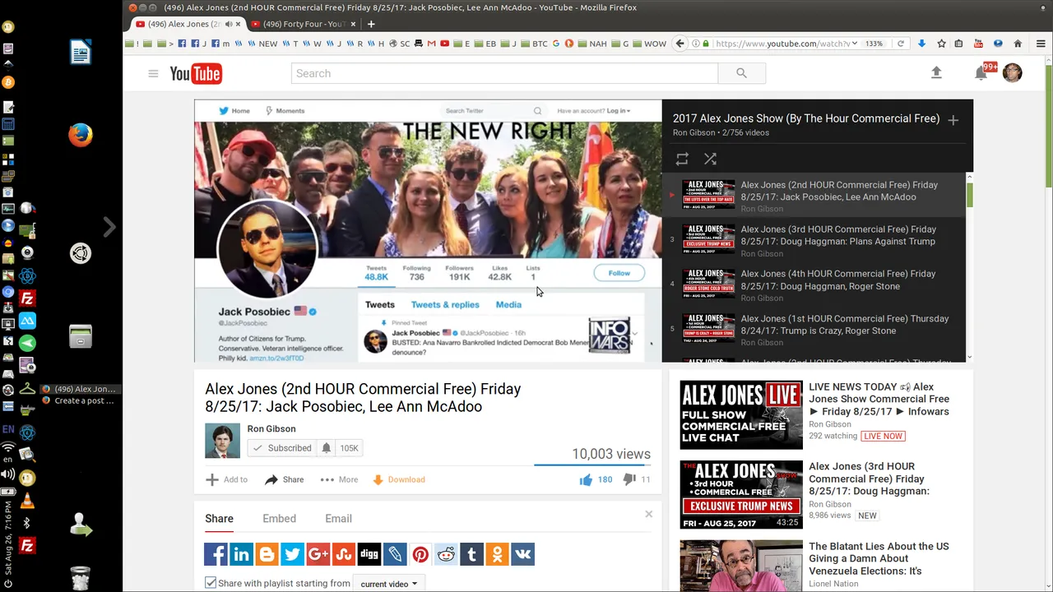Bookmark this page with the star icon
1053x592 pixels.
coord(941,44)
